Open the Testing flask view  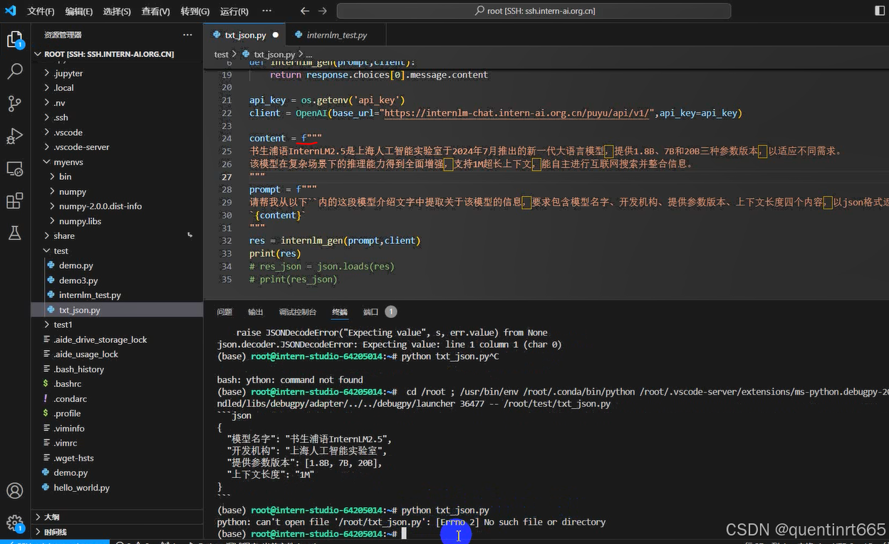tap(14, 233)
